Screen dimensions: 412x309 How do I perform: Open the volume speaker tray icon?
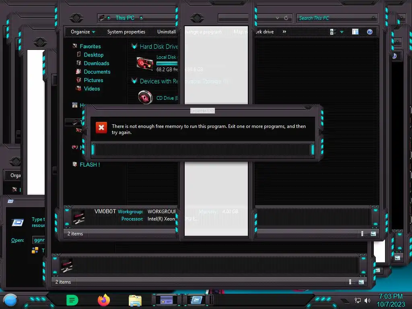[x=367, y=300]
